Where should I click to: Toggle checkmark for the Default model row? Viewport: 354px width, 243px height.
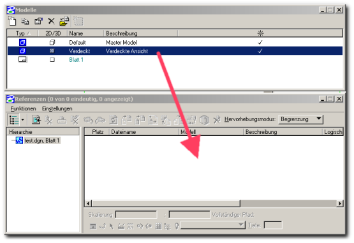(260, 42)
